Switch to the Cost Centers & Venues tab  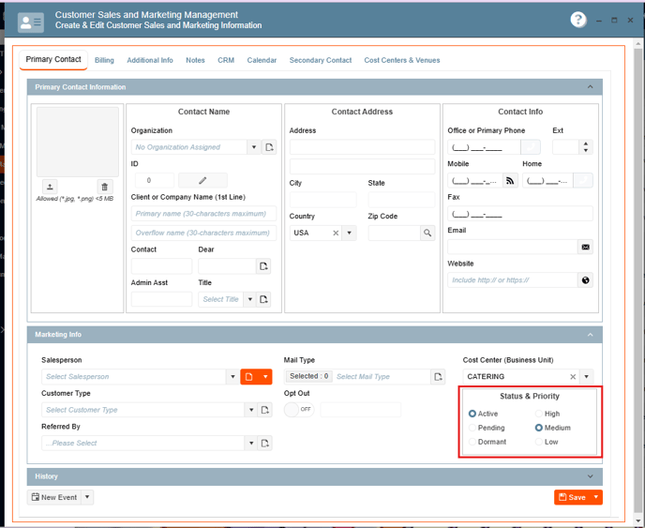(402, 60)
